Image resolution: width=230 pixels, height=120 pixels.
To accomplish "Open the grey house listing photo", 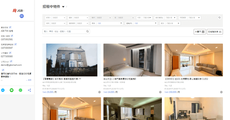I will [72, 60].
